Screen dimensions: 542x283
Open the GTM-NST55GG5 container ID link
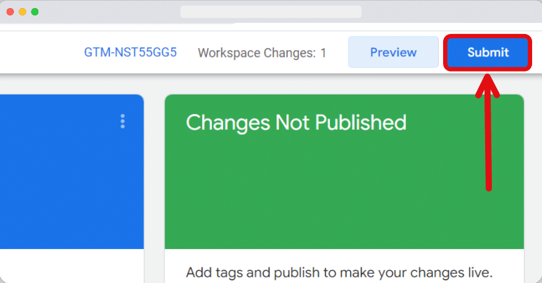(x=130, y=53)
